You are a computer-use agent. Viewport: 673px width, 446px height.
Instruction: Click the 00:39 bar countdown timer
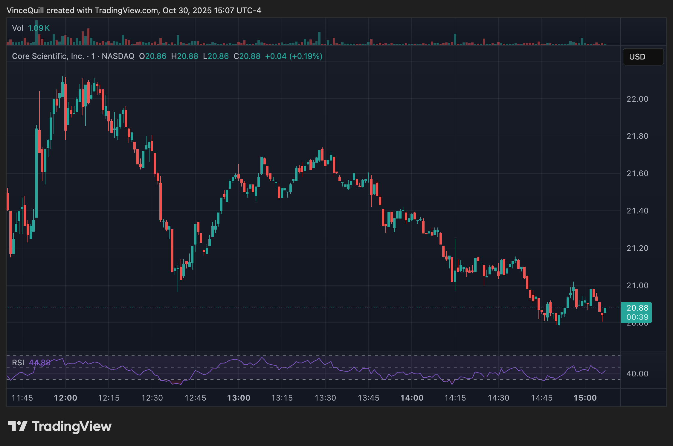click(637, 317)
